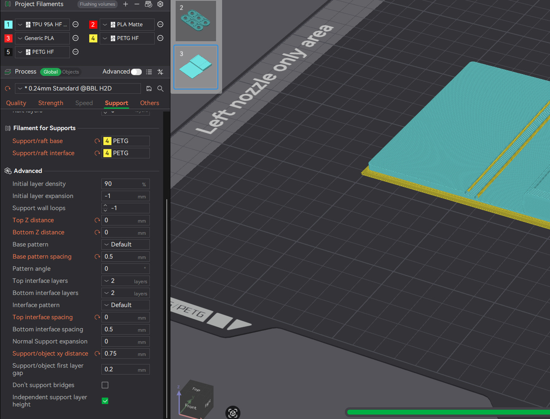Enable the Don't support bridges checkbox
The height and width of the screenshot is (419, 550).
tap(105, 385)
